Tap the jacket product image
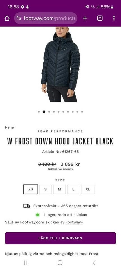Viewport: 121px width, 270px height. 61,65
